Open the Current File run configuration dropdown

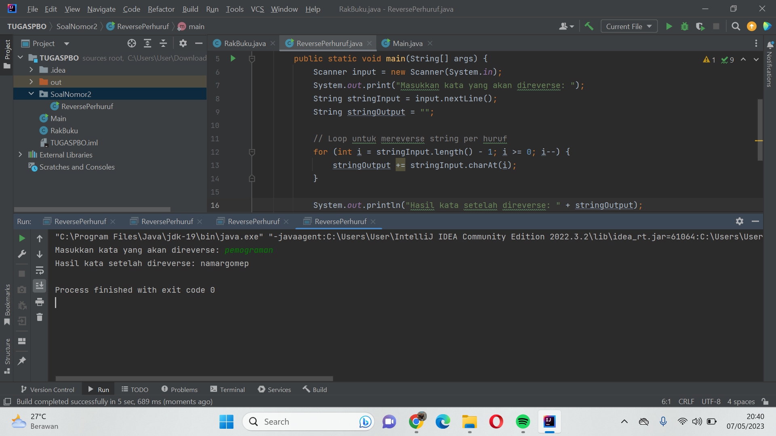click(x=629, y=26)
